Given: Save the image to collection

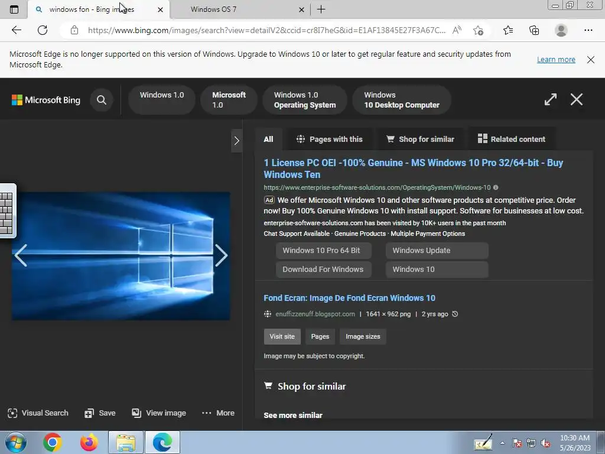Looking at the screenshot, I should point(100,413).
